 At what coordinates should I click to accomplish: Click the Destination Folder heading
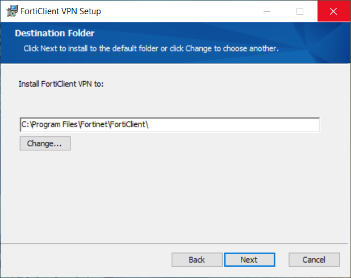coord(55,33)
